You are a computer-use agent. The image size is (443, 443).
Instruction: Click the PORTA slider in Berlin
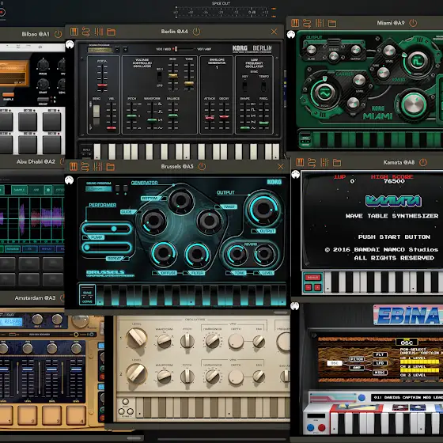[102, 78]
